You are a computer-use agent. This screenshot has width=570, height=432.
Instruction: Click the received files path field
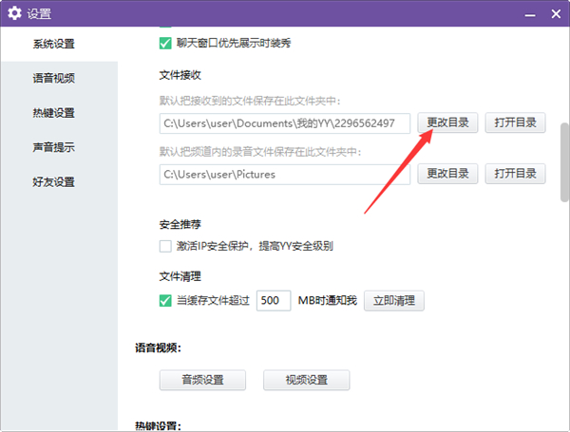(x=285, y=123)
